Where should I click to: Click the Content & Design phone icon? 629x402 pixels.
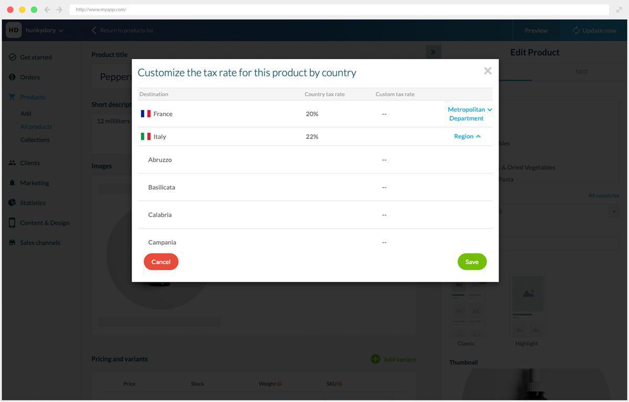(12, 223)
